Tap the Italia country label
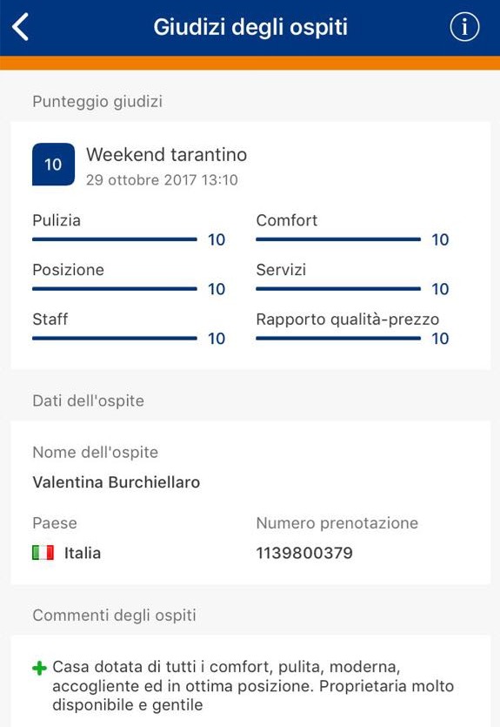 pyautogui.click(x=83, y=553)
